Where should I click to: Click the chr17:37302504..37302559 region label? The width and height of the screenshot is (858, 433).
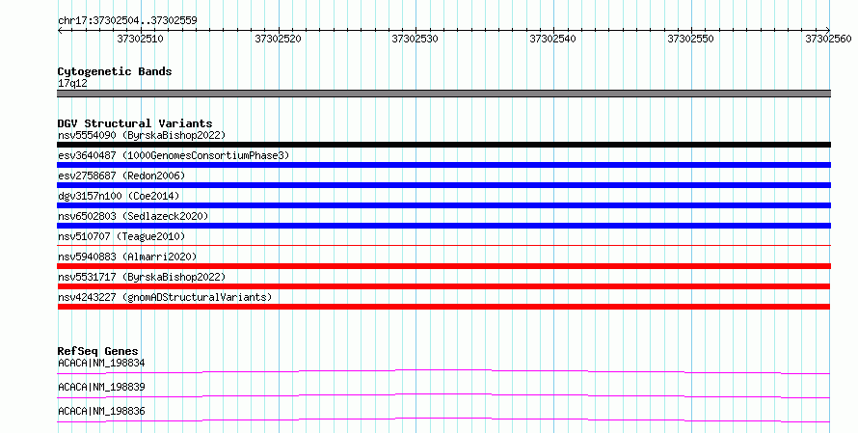click(x=127, y=20)
